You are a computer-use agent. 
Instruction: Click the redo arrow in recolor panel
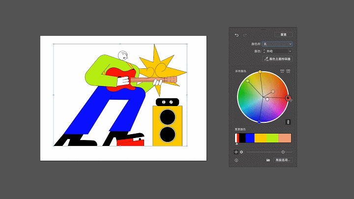(x=243, y=35)
